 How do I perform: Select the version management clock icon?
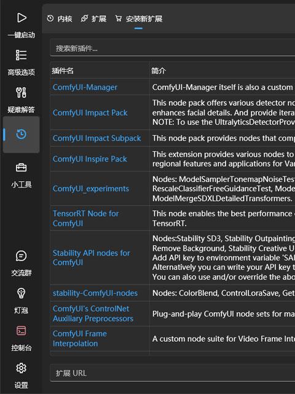click(21, 134)
